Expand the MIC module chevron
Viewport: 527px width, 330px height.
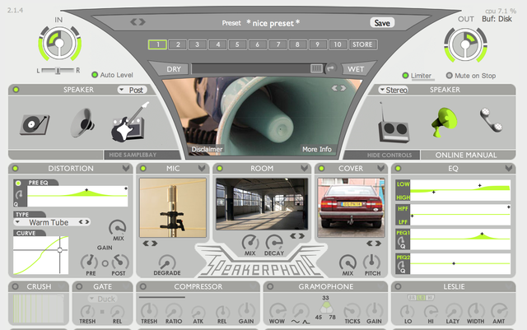tap(202, 168)
